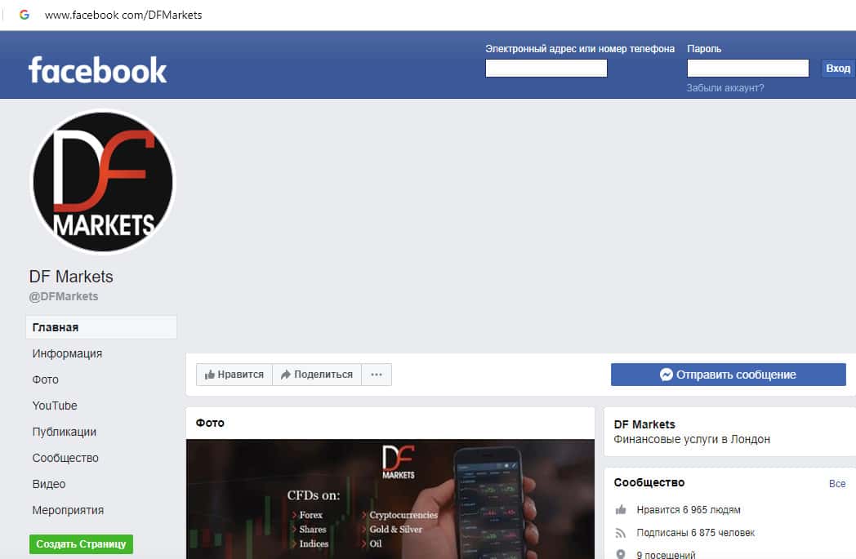
Task: Click the followers feed icon in Сообщество
Action: pos(621,533)
